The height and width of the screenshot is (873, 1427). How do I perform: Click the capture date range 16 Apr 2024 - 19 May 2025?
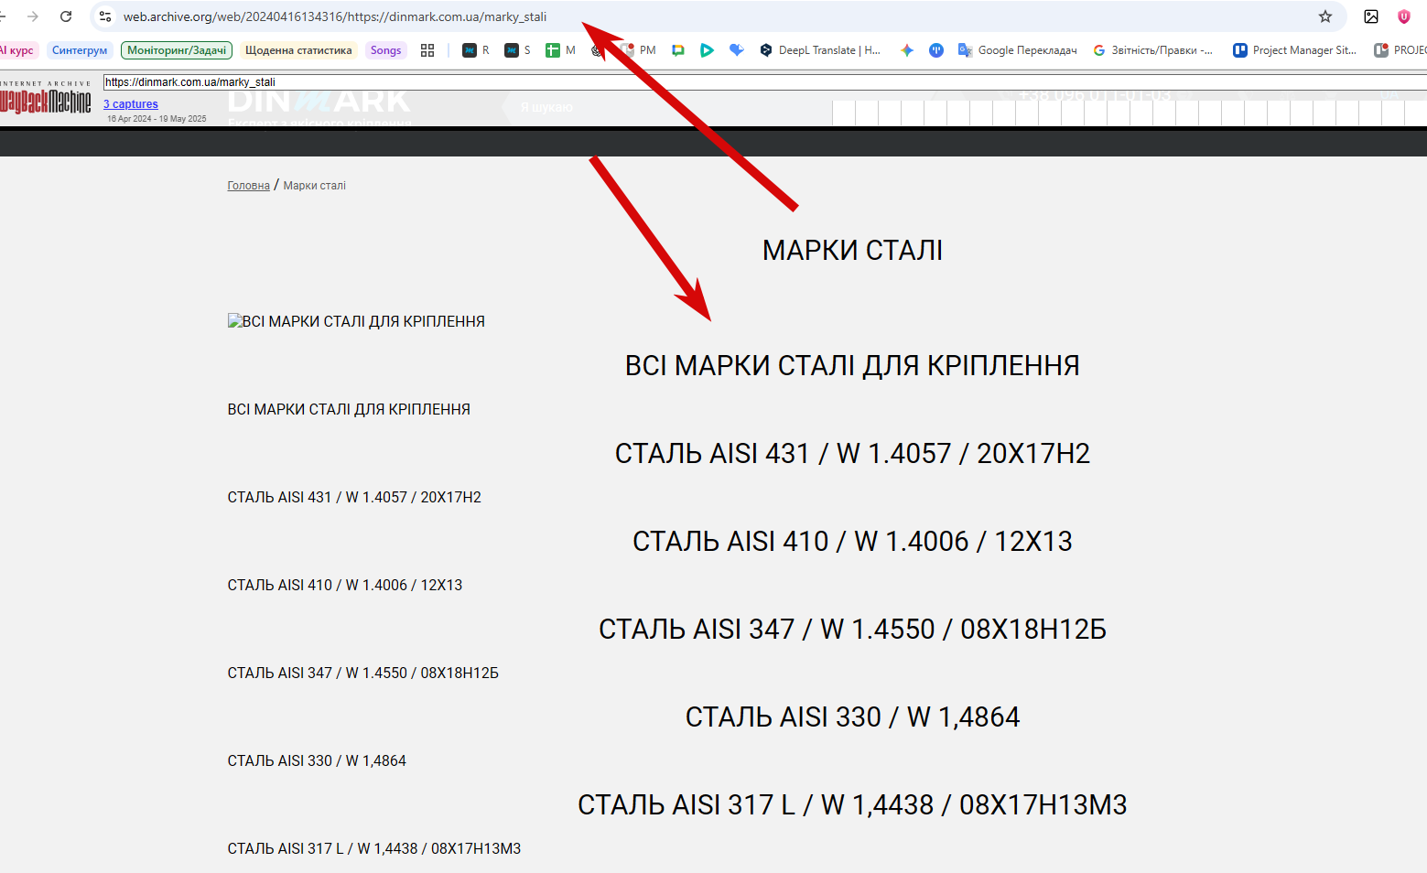click(x=157, y=119)
